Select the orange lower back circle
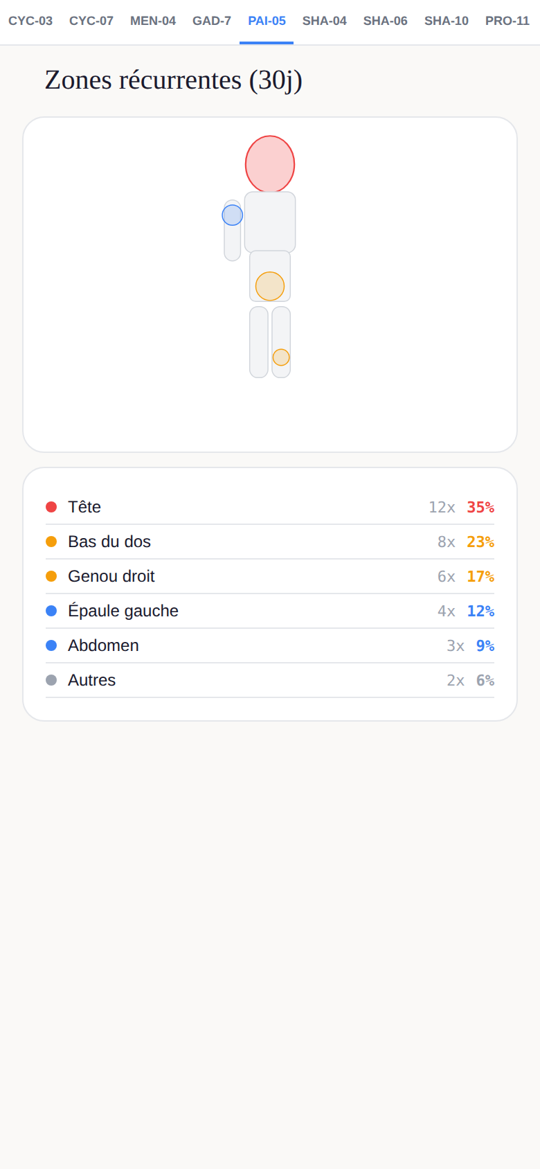The image size is (540, 1169). pos(270,286)
